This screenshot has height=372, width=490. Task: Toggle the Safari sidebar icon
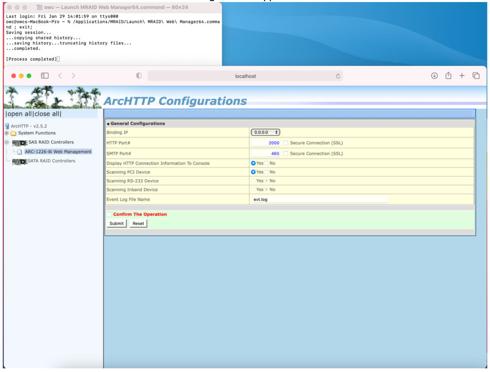coord(45,76)
